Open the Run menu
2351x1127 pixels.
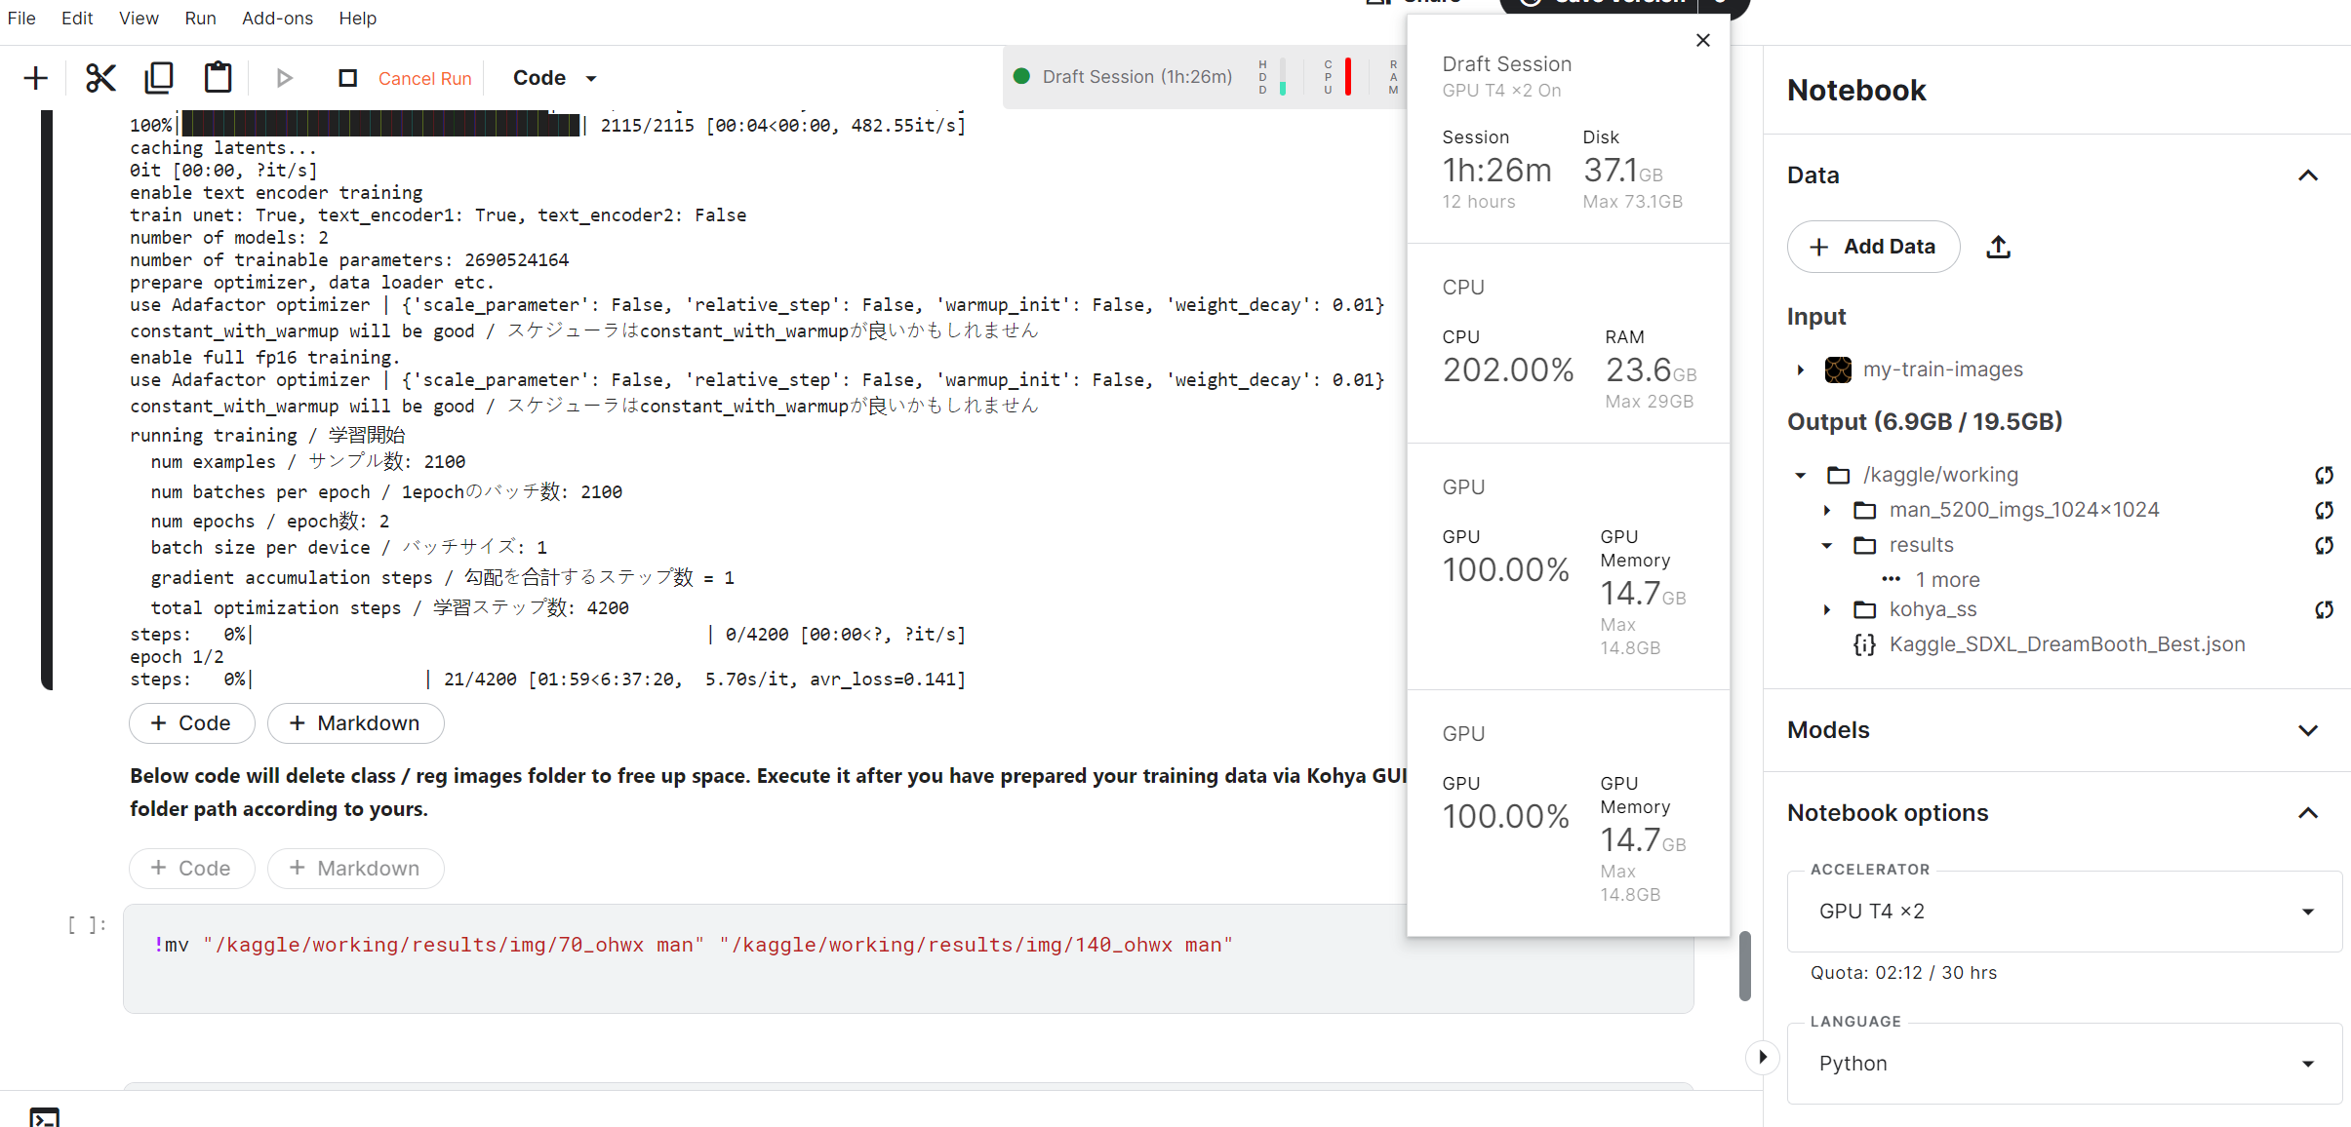(x=200, y=19)
